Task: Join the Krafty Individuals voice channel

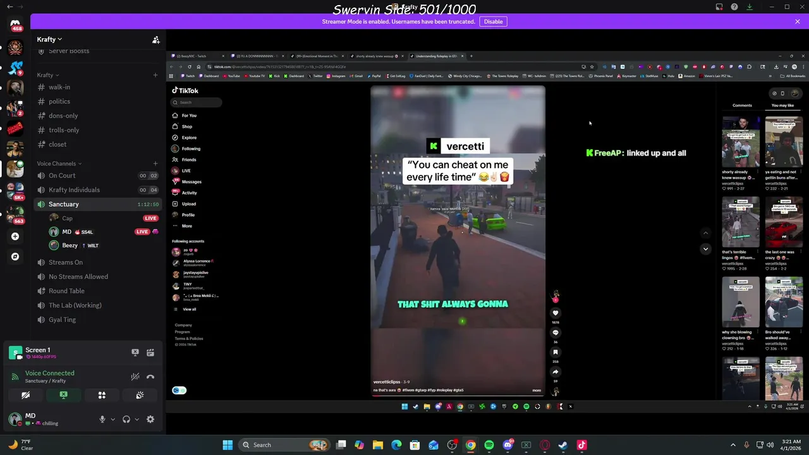Action: [98, 190]
